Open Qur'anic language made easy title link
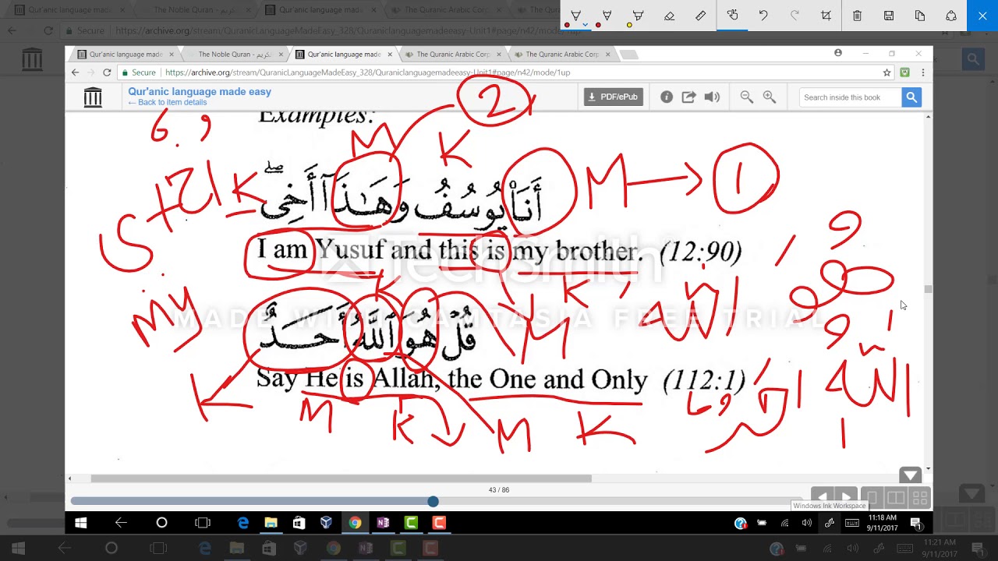998x561 pixels. tap(200, 91)
